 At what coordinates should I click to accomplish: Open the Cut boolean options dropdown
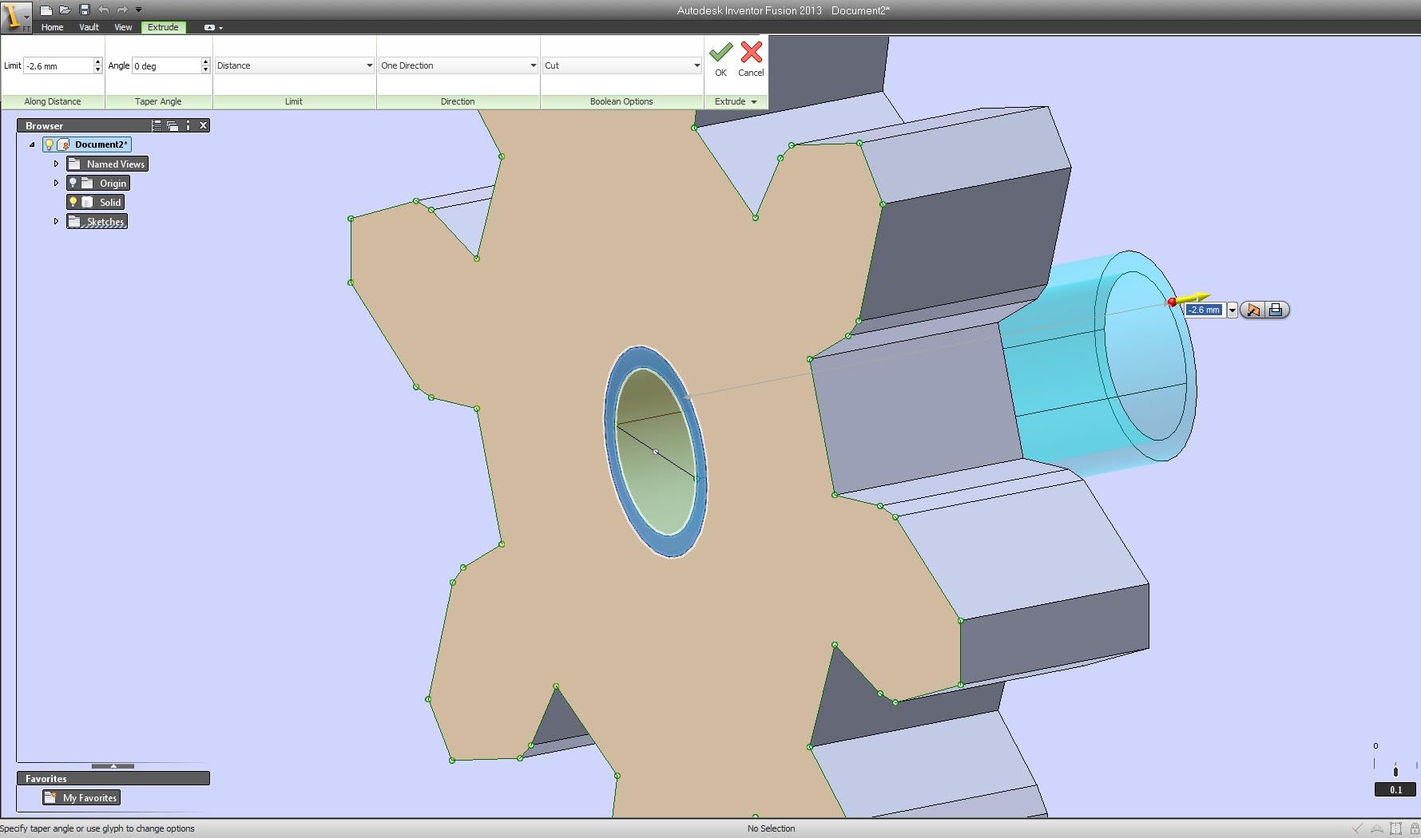pos(696,65)
